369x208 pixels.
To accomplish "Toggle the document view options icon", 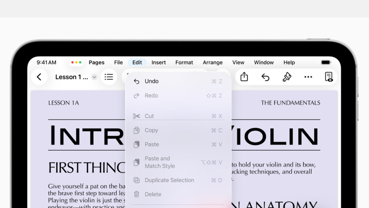I will [x=329, y=77].
